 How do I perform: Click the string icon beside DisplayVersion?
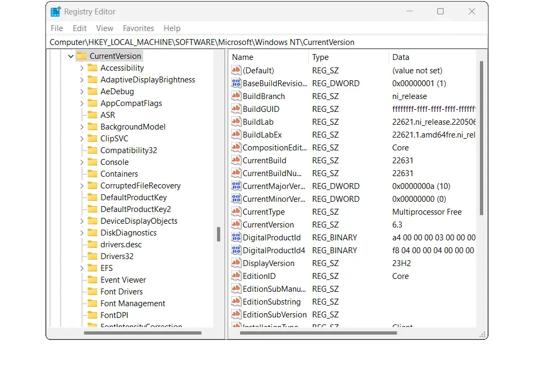pyautogui.click(x=236, y=263)
